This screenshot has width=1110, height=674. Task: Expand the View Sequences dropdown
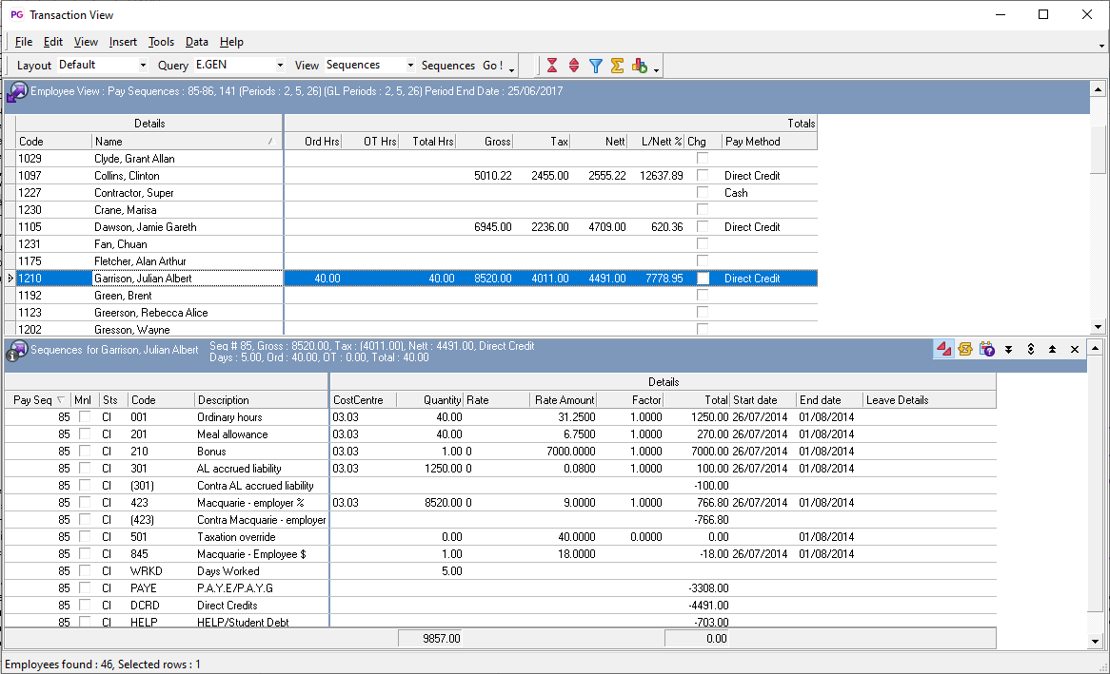(x=410, y=65)
